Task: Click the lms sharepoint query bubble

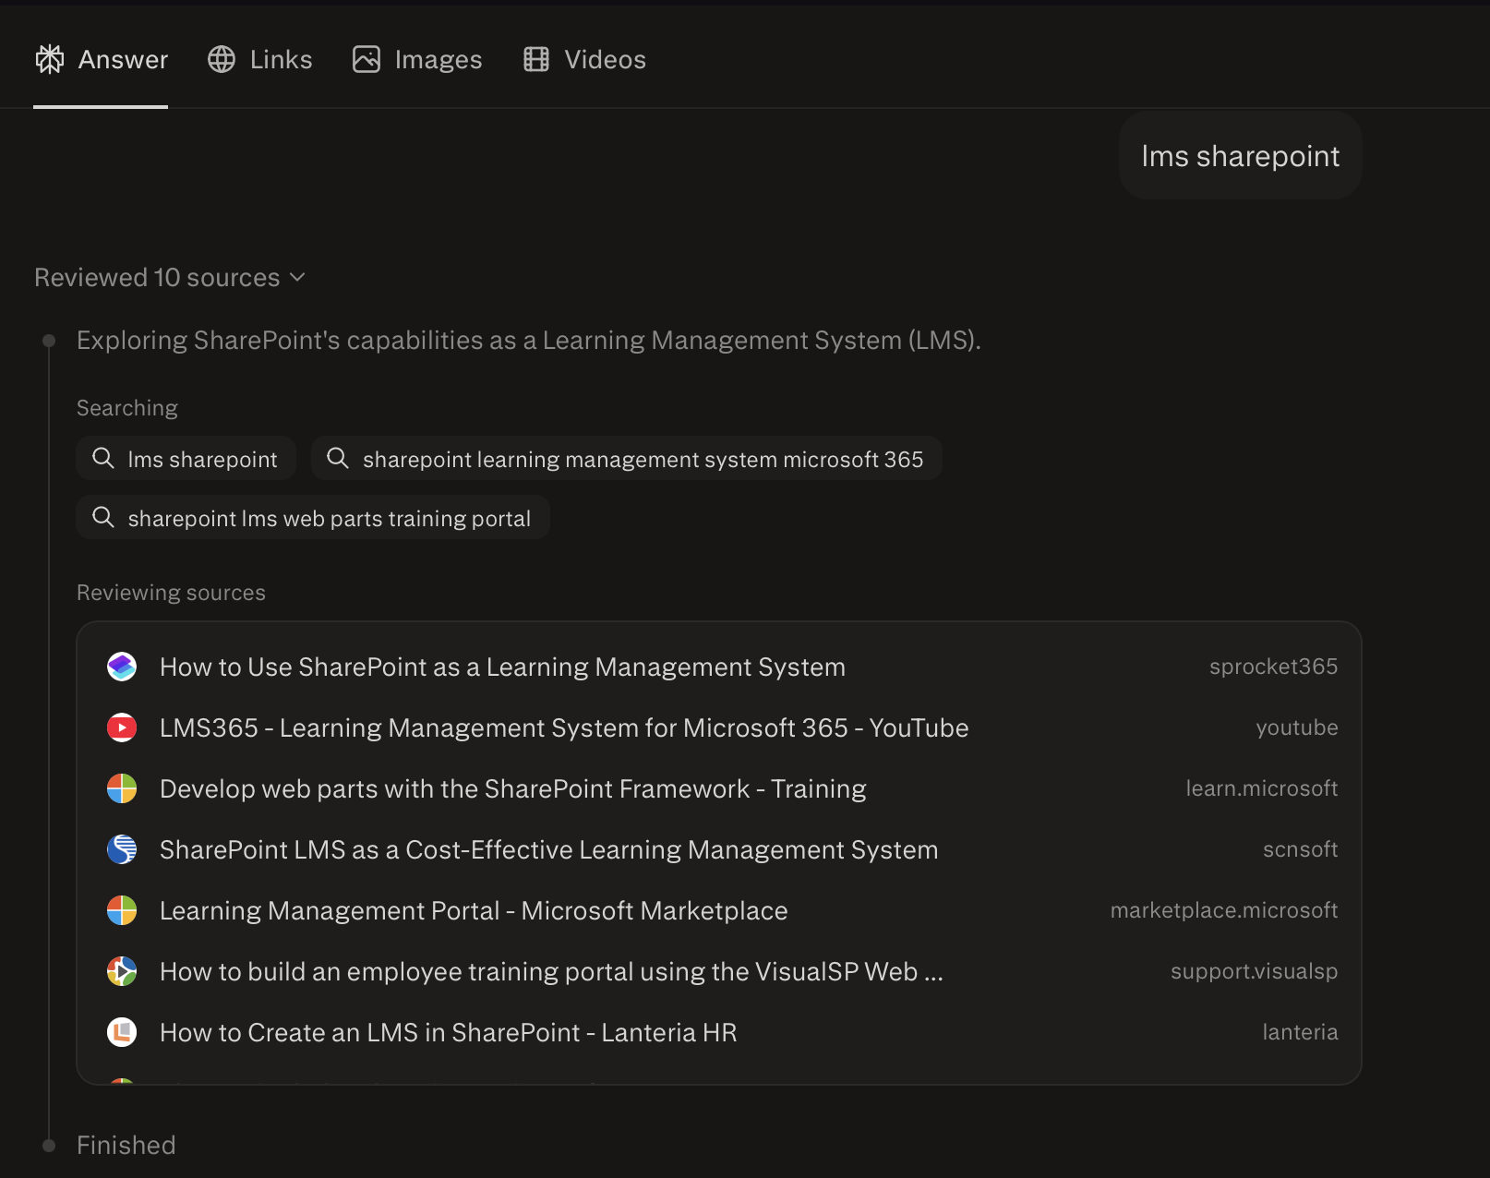Action: (1240, 155)
